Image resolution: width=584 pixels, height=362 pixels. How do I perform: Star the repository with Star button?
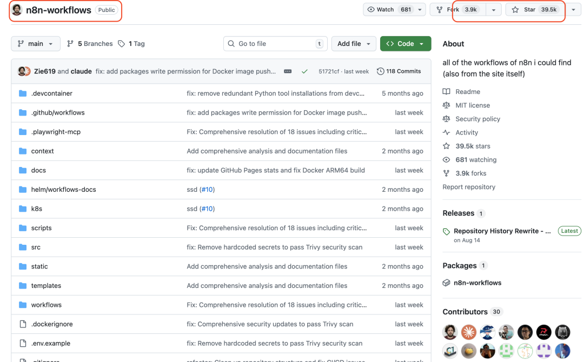tap(535, 10)
